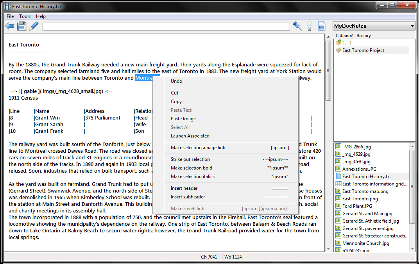Click the East Toronto information grid table icon
Image resolution: width=419 pixels, height=264 pixels.
[x=338, y=184]
